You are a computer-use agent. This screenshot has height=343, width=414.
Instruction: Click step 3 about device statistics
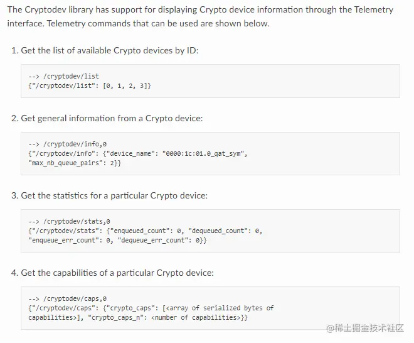pyautogui.click(x=109, y=195)
